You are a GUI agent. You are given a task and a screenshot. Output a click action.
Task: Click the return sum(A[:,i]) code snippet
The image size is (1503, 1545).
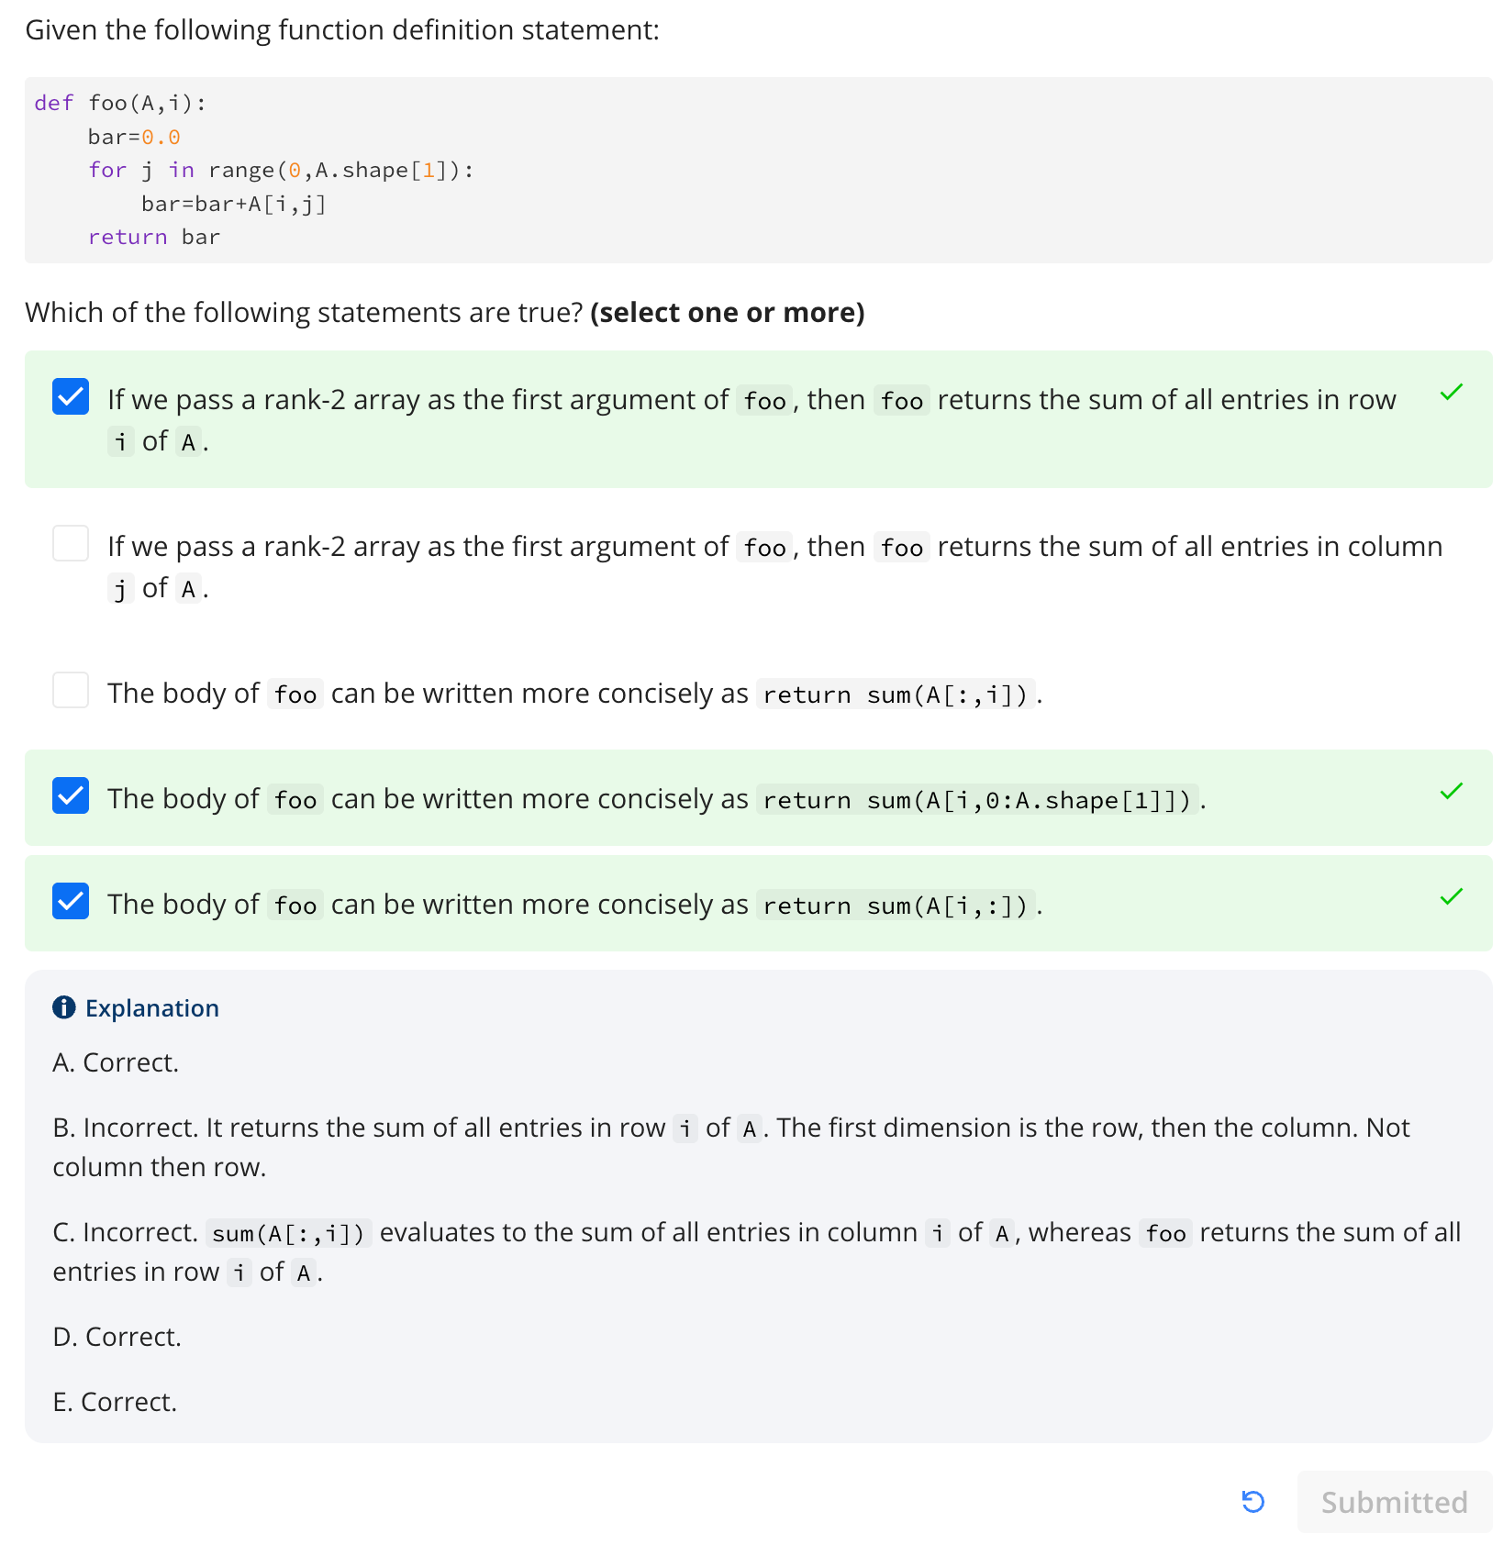(896, 695)
